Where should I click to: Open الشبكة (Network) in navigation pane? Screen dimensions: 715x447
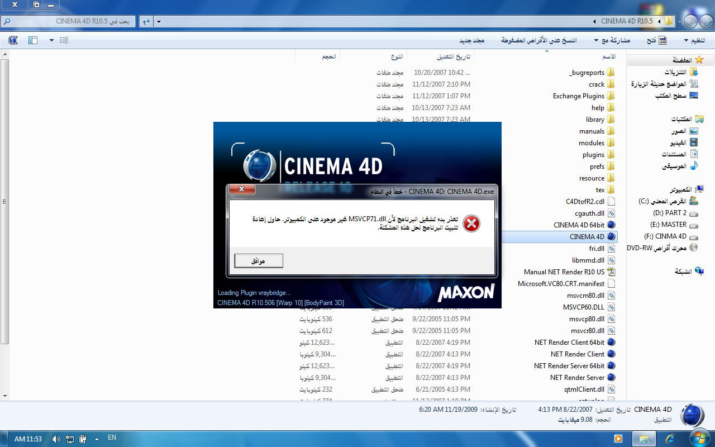coord(684,272)
